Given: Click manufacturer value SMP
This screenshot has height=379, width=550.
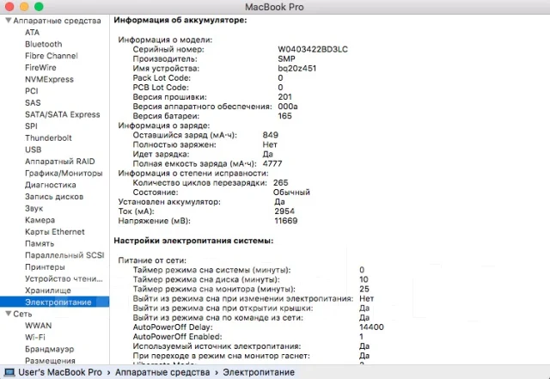Looking at the screenshot, I should pos(286,59).
